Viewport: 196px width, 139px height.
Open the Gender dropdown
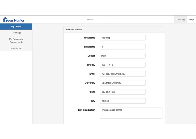tap(122, 56)
